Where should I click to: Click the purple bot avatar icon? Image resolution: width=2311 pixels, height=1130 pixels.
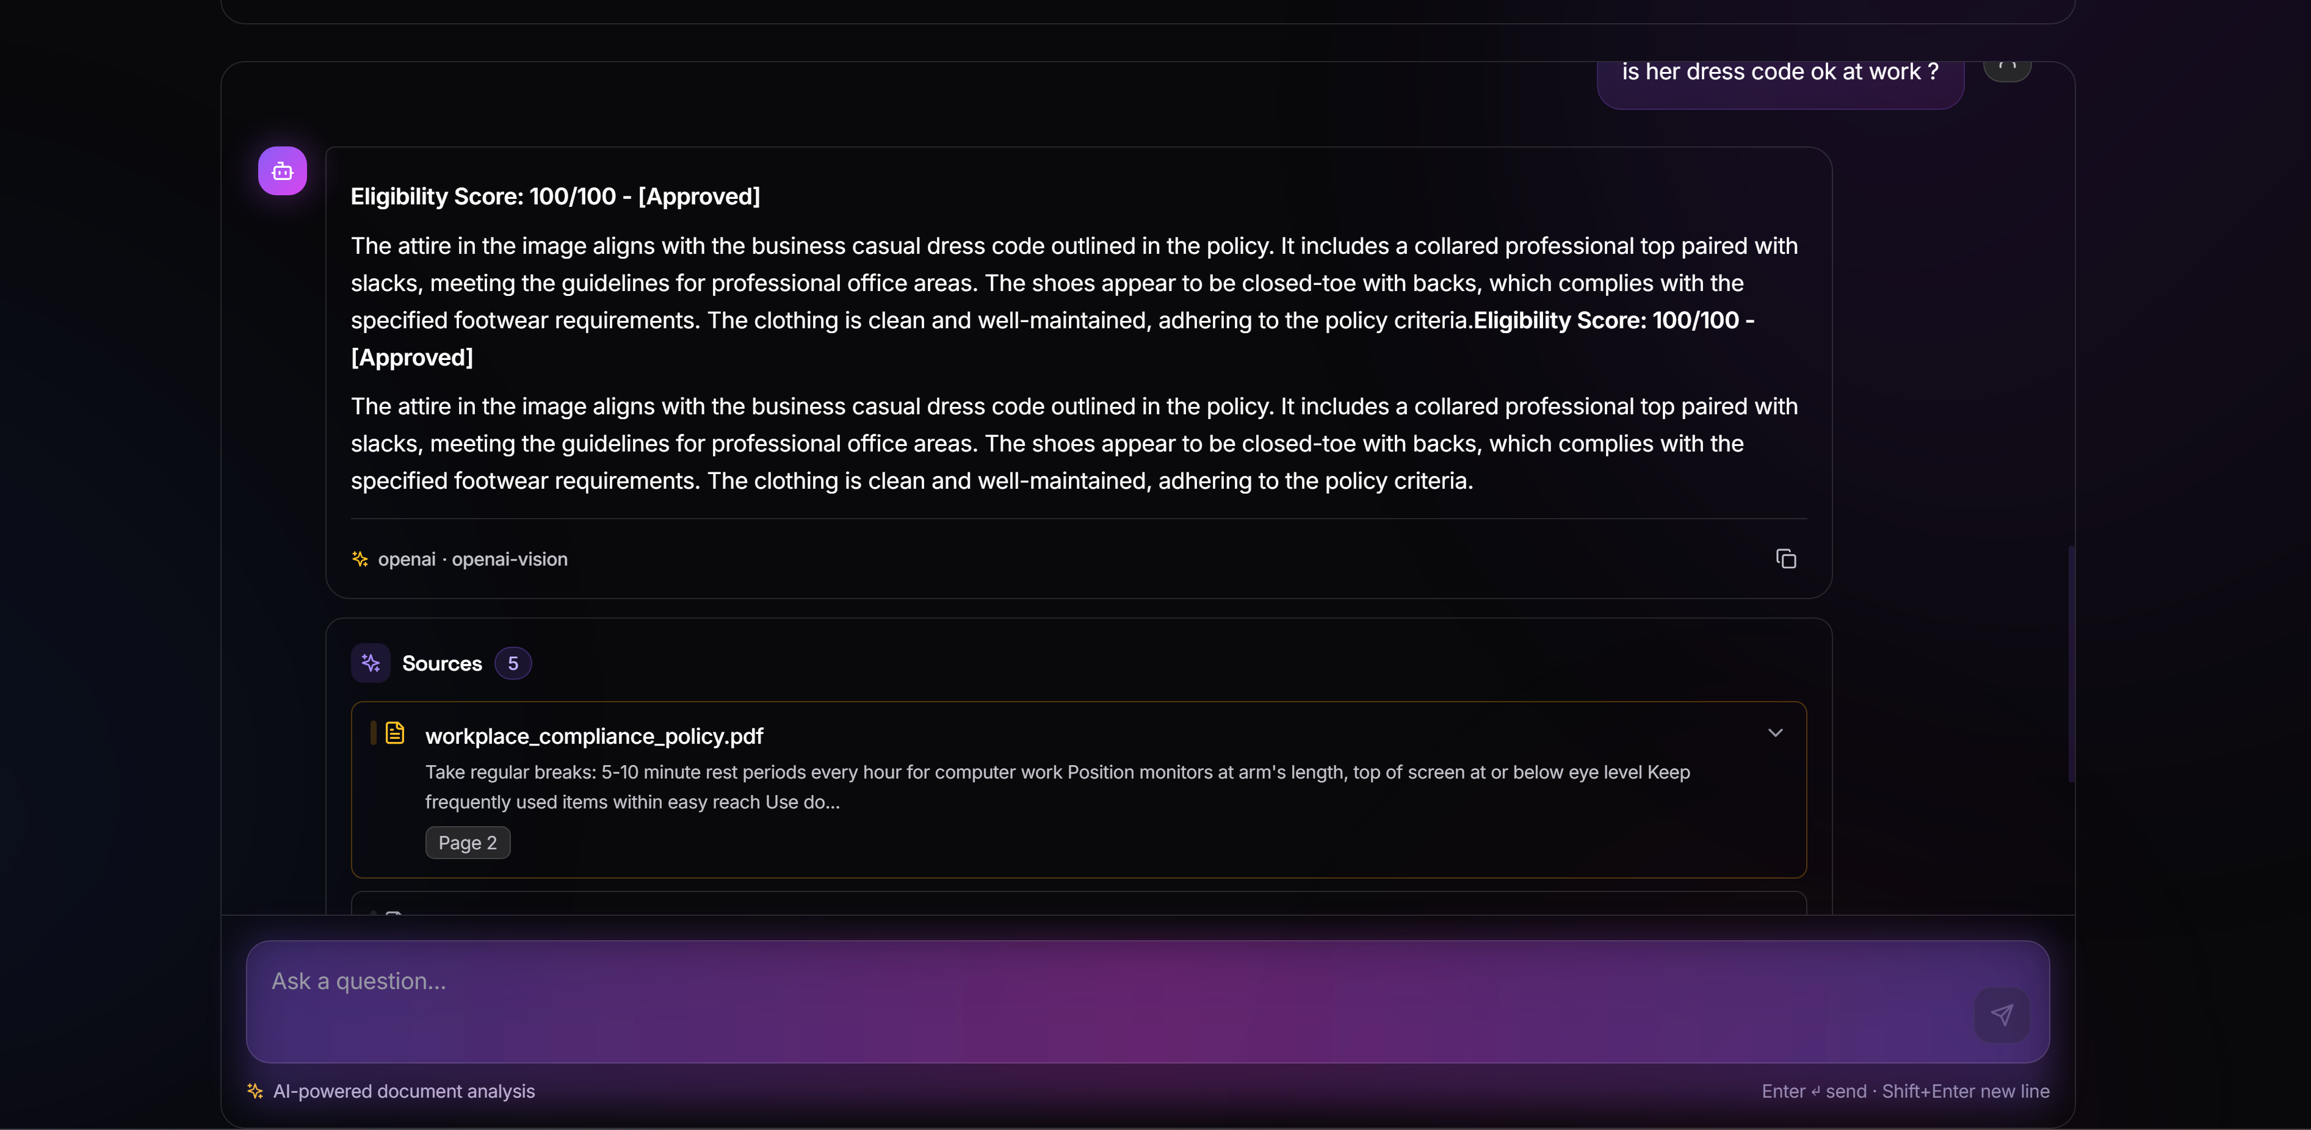click(x=283, y=170)
